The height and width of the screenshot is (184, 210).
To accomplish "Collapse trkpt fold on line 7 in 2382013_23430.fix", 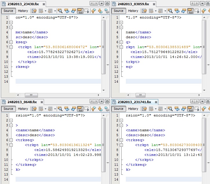I will (11, 47).
